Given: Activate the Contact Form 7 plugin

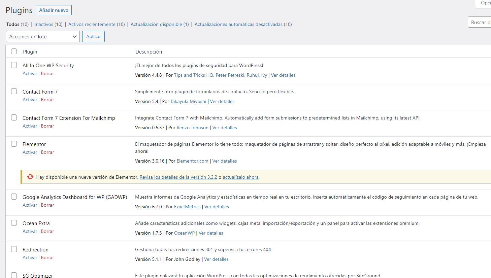Looking at the screenshot, I should (x=30, y=100).
